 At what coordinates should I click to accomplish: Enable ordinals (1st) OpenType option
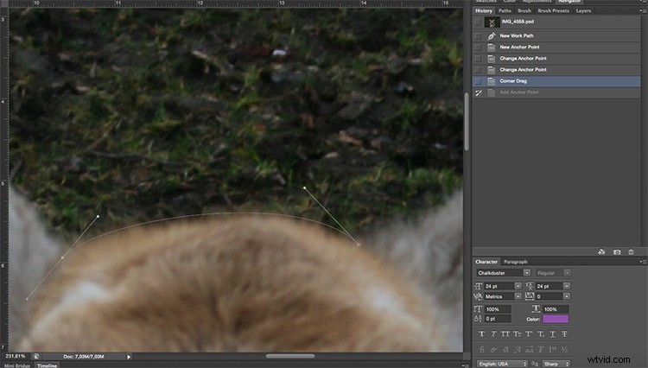coord(553,349)
